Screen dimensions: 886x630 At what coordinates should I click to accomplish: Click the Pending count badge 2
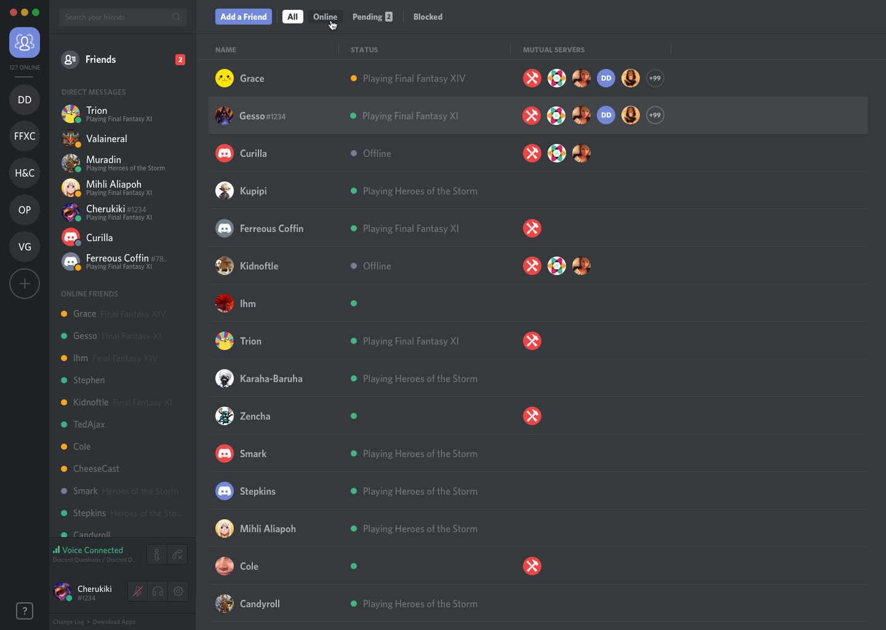389,17
